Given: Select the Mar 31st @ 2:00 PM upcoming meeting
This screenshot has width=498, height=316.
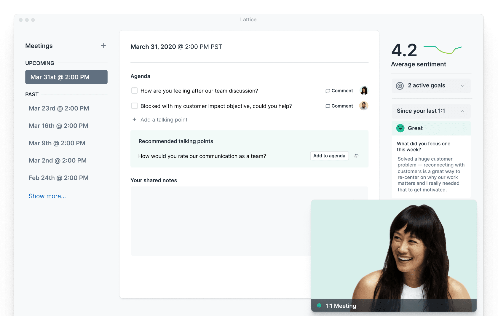Looking at the screenshot, I should click(x=66, y=77).
